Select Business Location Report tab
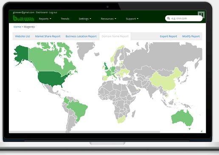The image size is (219, 155). (81, 37)
